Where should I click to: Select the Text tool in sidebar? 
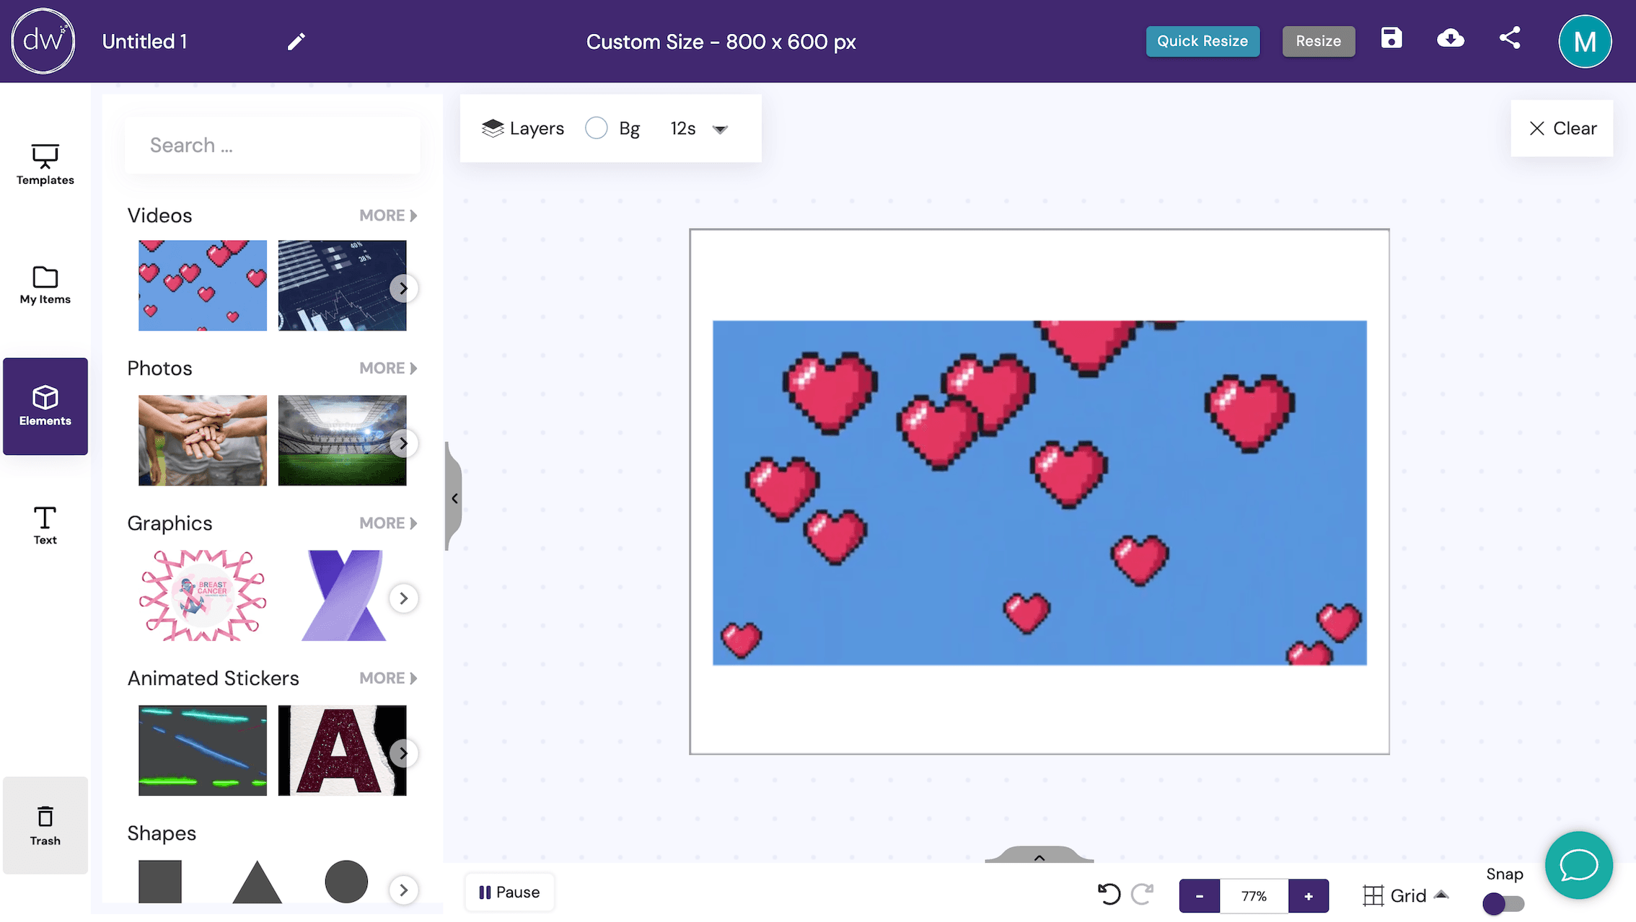[45, 526]
